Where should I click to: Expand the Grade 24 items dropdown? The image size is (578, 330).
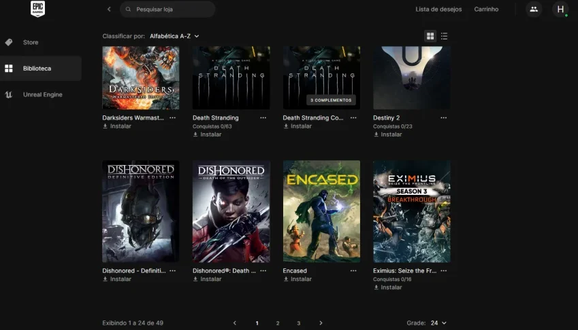pyautogui.click(x=438, y=323)
